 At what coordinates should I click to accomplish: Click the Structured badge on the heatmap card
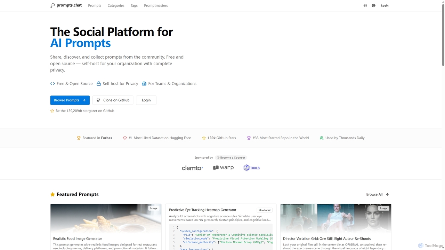point(265,210)
